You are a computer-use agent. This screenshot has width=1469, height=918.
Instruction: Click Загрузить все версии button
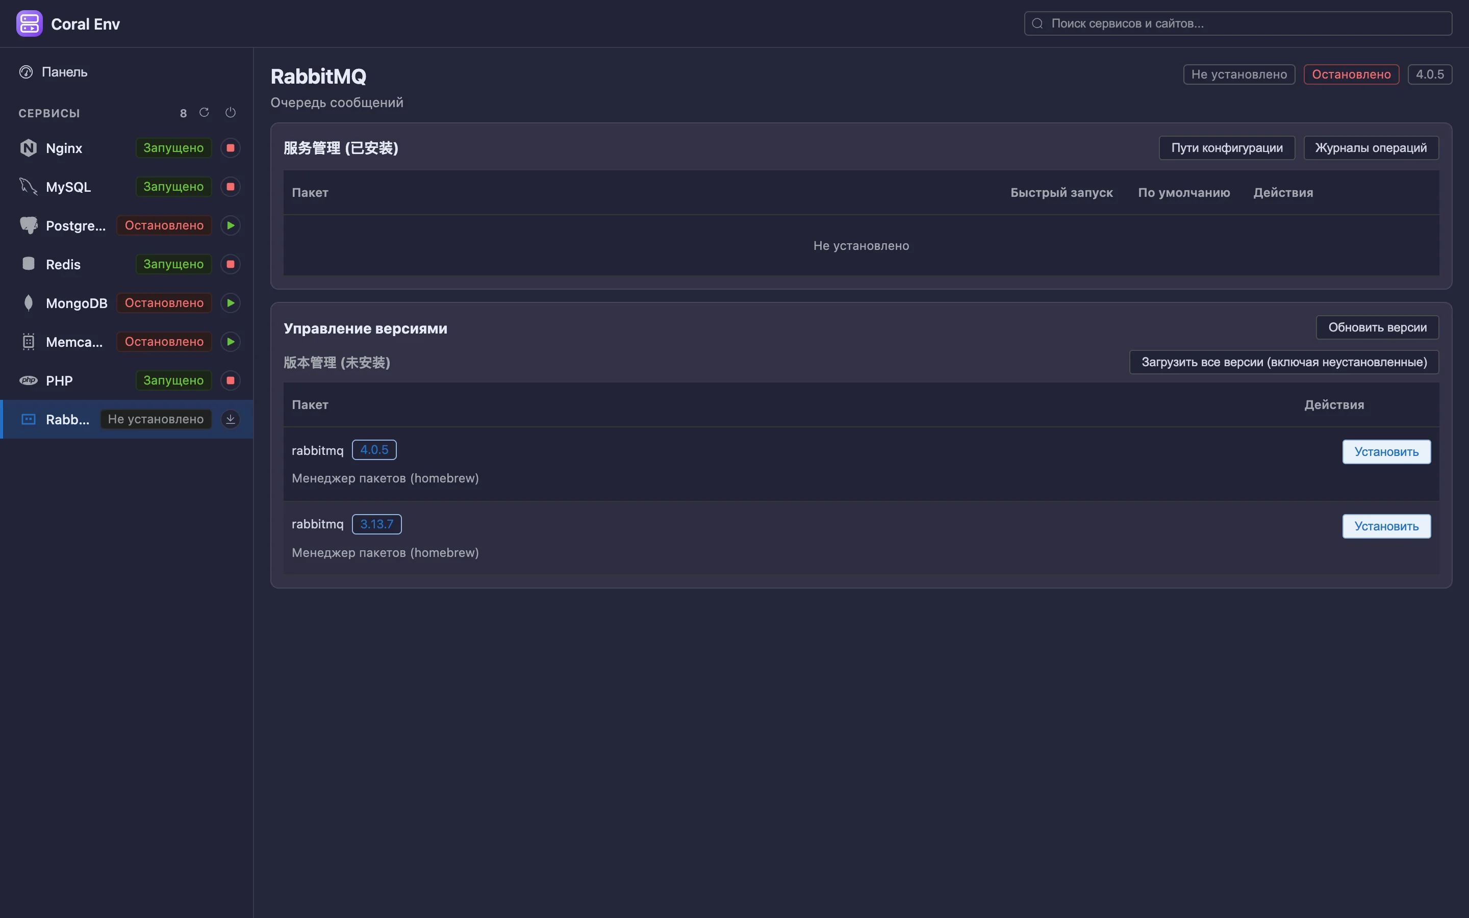click(x=1284, y=362)
